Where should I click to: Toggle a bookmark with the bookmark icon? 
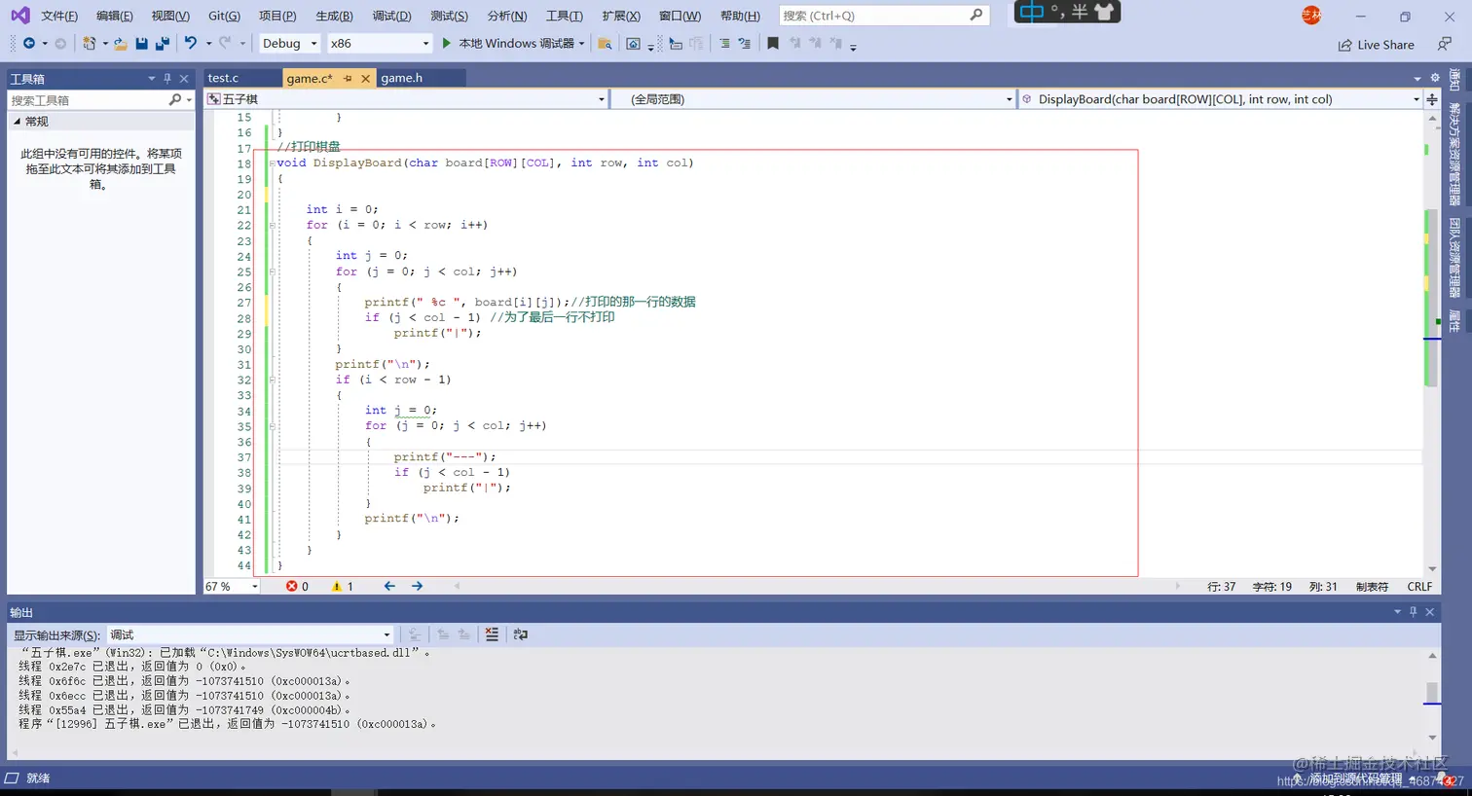tap(773, 44)
